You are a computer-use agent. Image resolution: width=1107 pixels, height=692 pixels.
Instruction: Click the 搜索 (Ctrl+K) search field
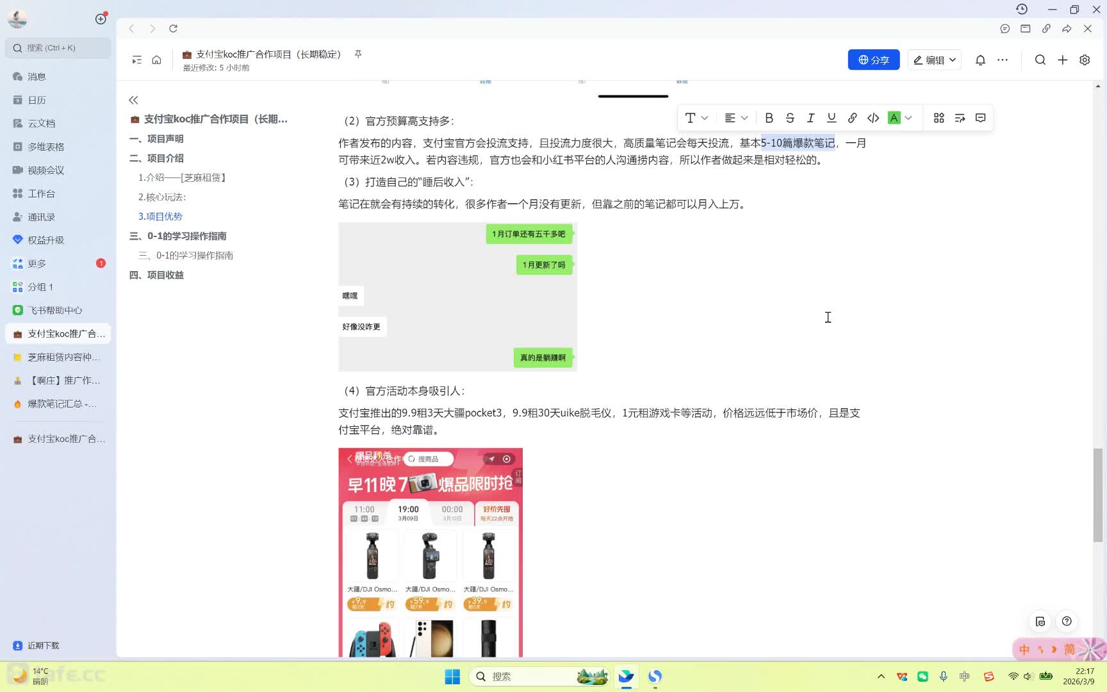point(58,48)
